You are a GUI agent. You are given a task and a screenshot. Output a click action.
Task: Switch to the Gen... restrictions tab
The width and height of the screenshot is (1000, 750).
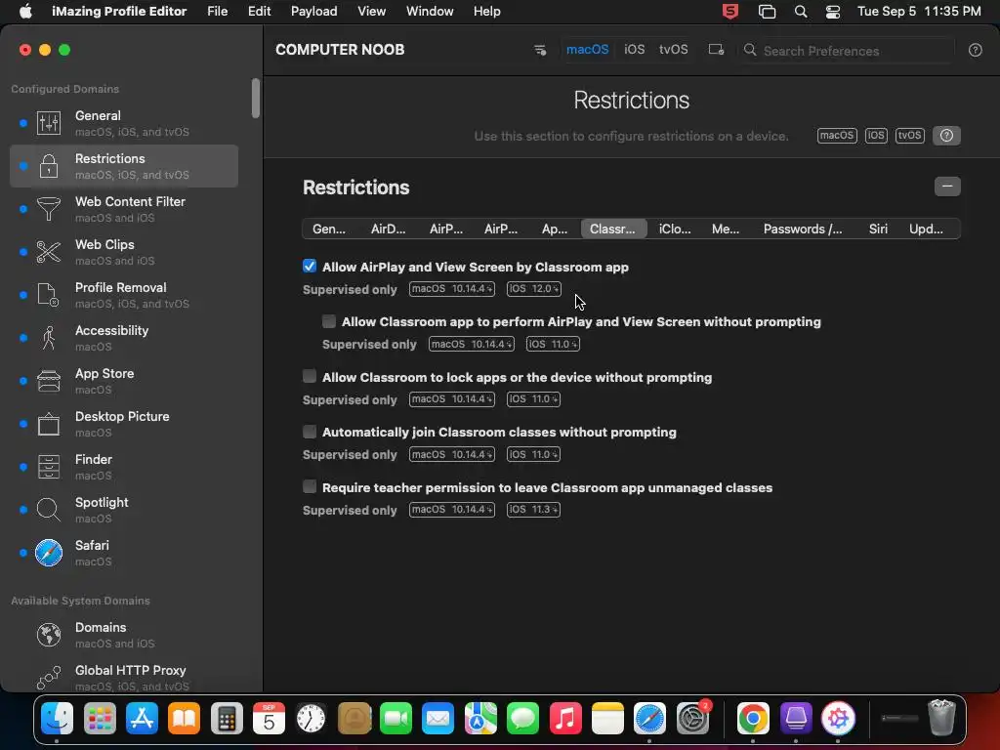click(x=329, y=229)
